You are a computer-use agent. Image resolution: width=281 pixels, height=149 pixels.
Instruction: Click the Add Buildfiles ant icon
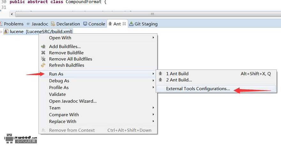[x=43, y=46]
